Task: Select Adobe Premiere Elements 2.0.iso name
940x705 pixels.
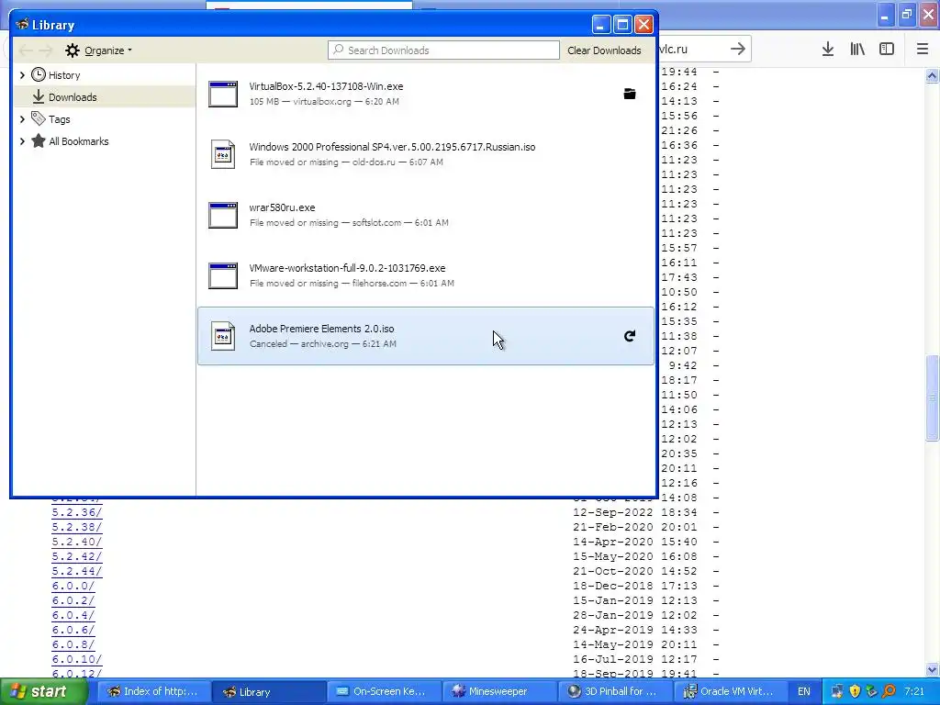Action: coord(322,329)
